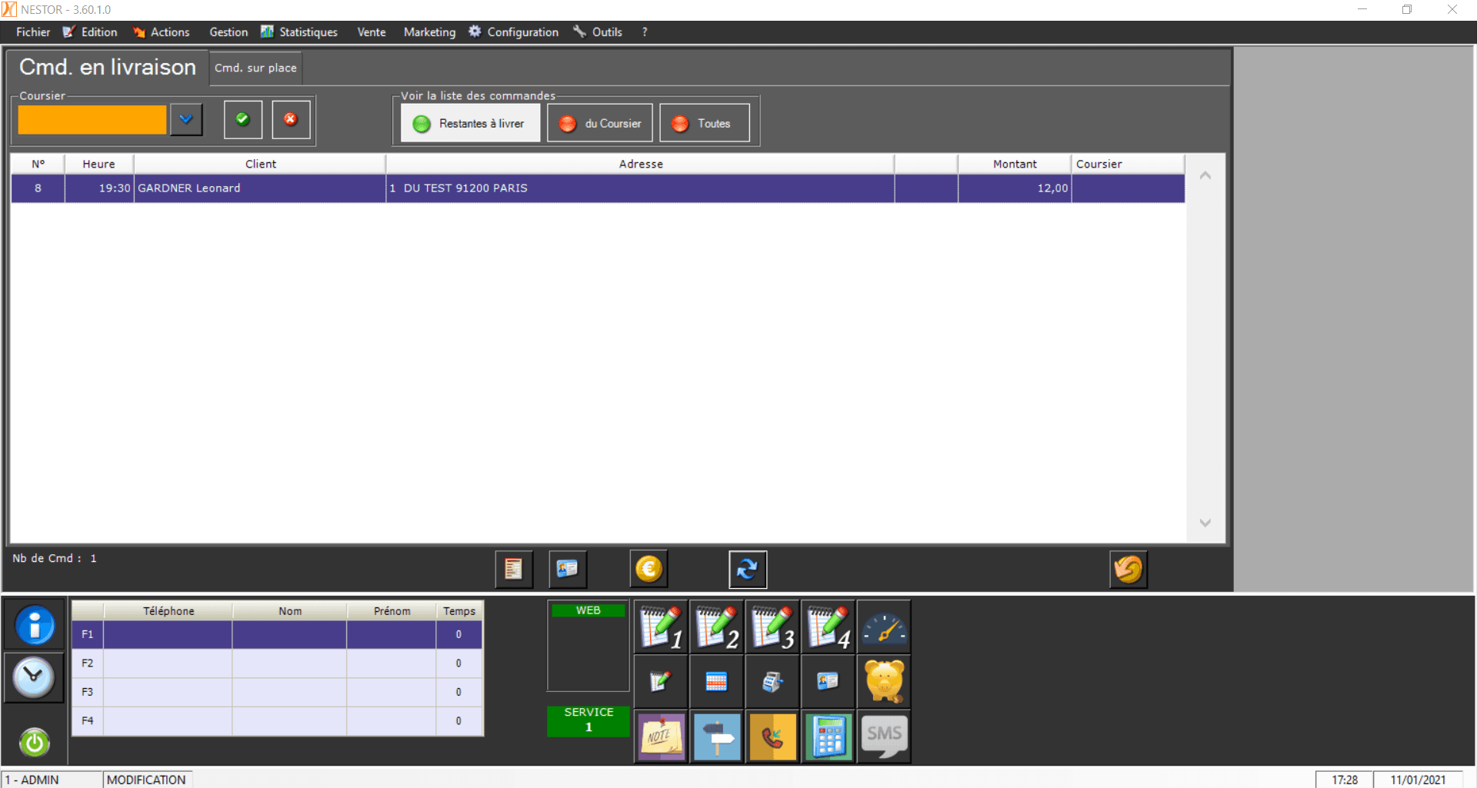Confirm courier with green checkmark button
1477x788 pixels.
tap(243, 119)
